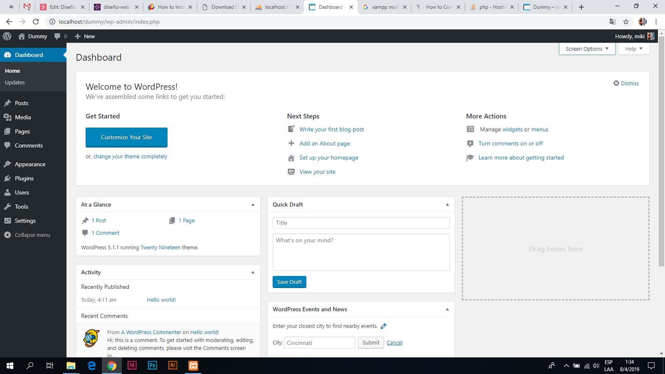The image size is (665, 374).
Task: Go to the Updates submenu
Action: (15, 82)
